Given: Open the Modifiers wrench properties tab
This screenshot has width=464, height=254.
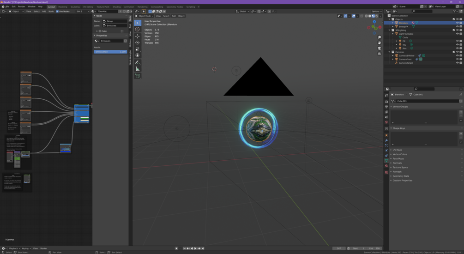Looking at the screenshot, I should [386, 140].
